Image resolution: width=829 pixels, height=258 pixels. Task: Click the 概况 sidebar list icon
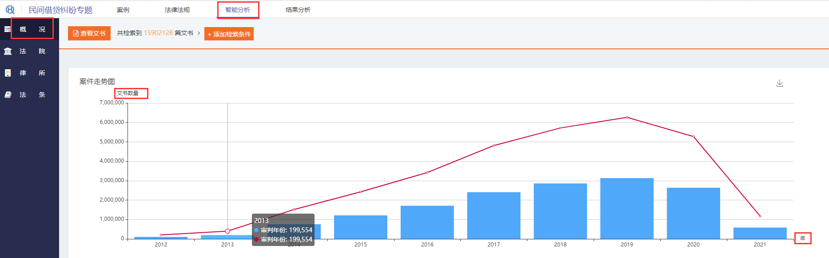point(8,29)
